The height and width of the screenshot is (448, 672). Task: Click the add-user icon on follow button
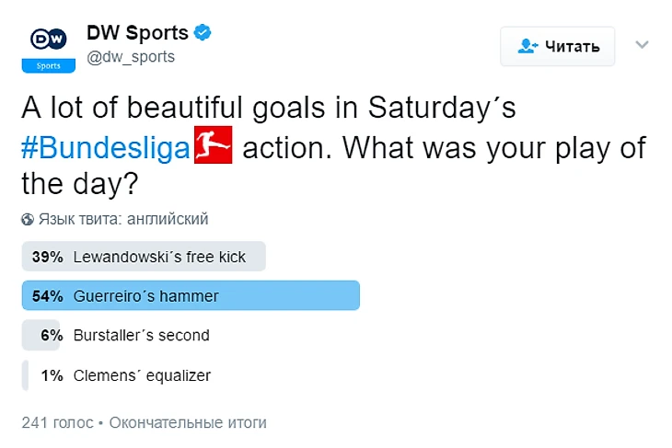[x=527, y=46]
